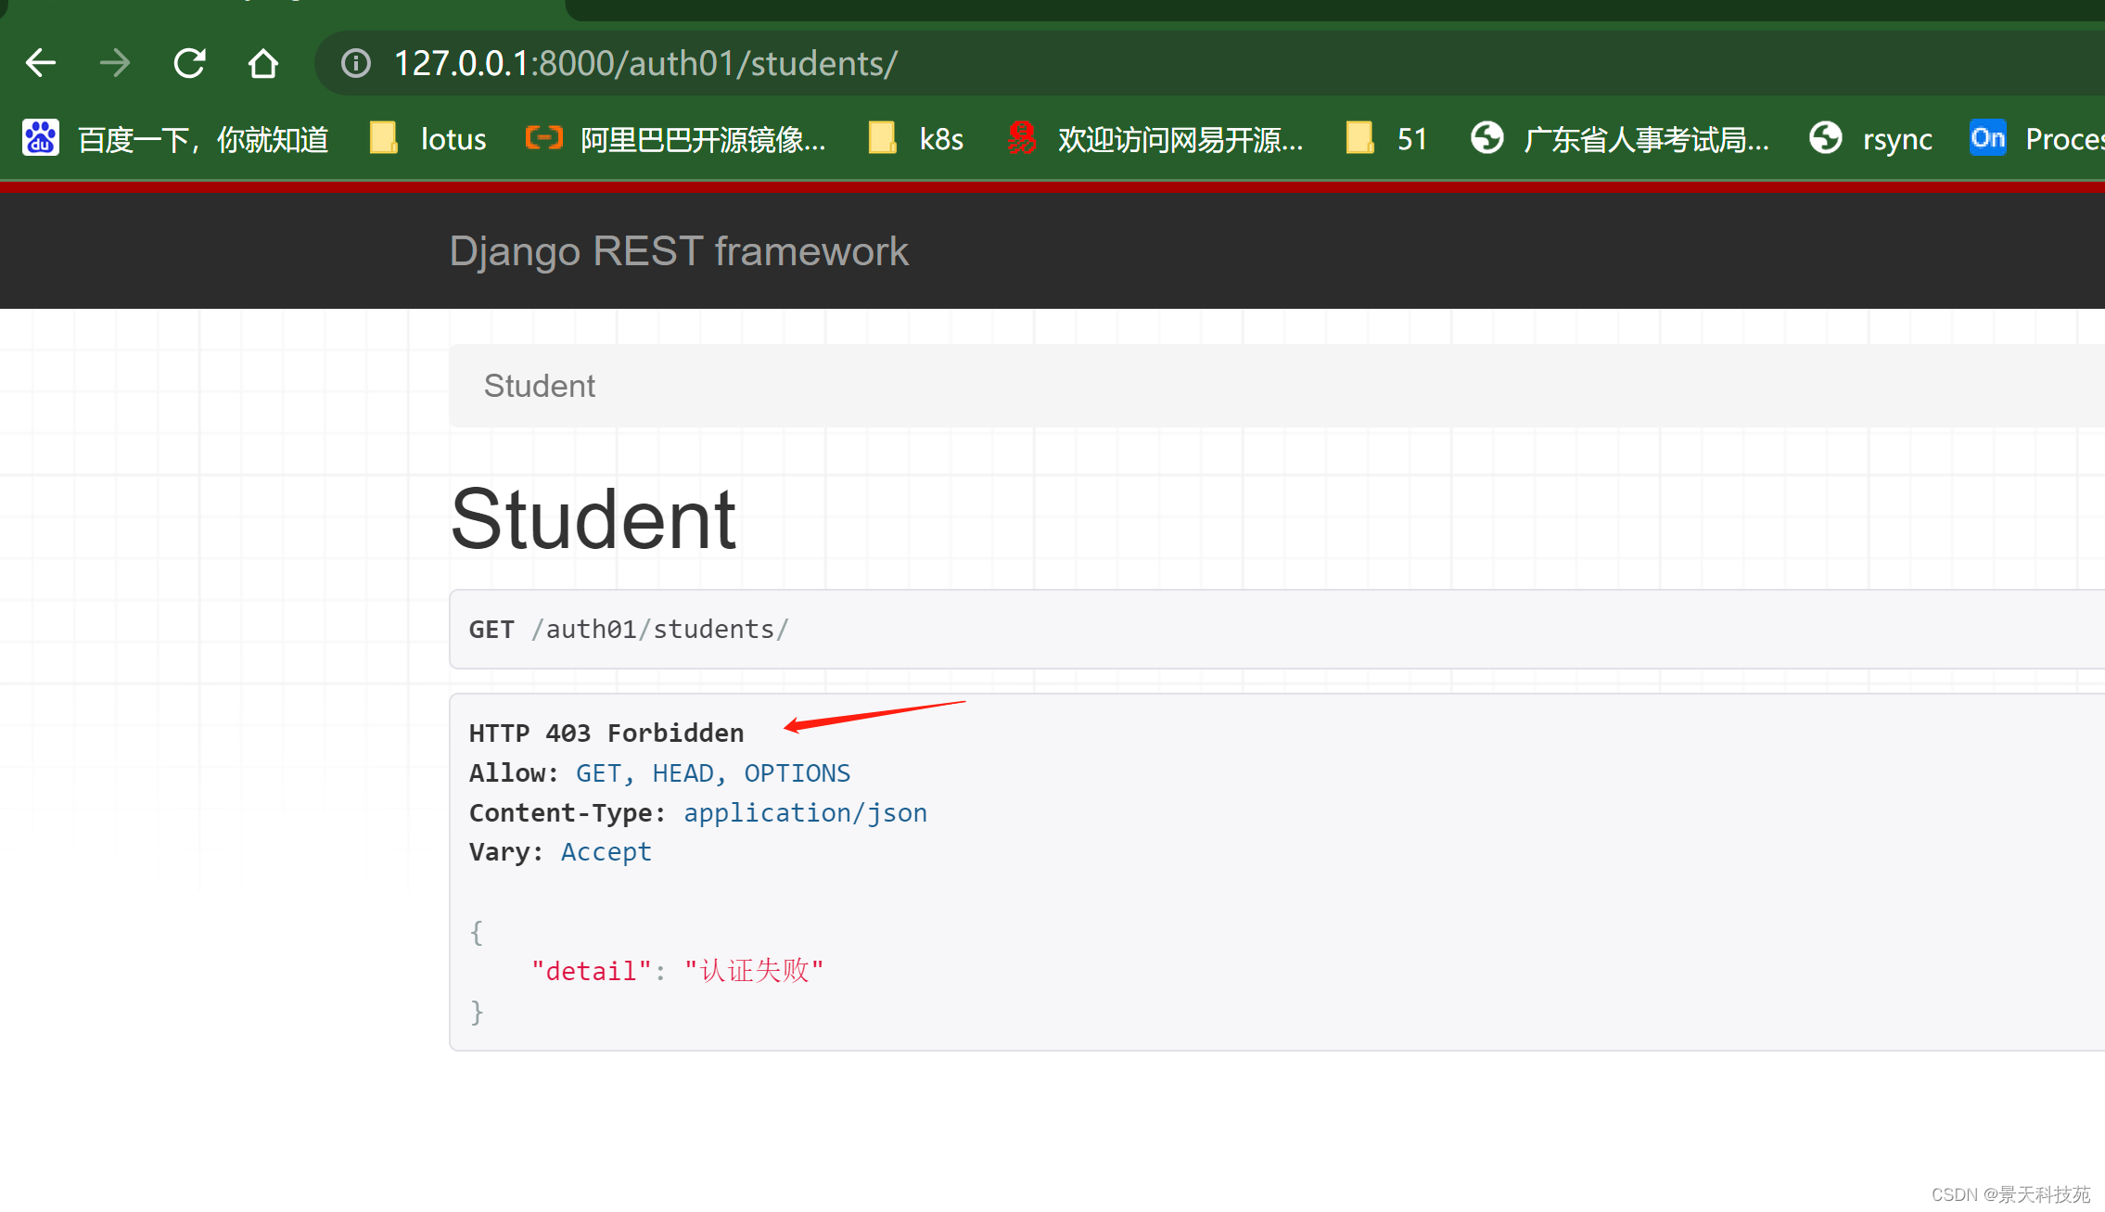Screen dimensions: 2105x1212
Task: Click the Student page heading
Action: (x=593, y=519)
